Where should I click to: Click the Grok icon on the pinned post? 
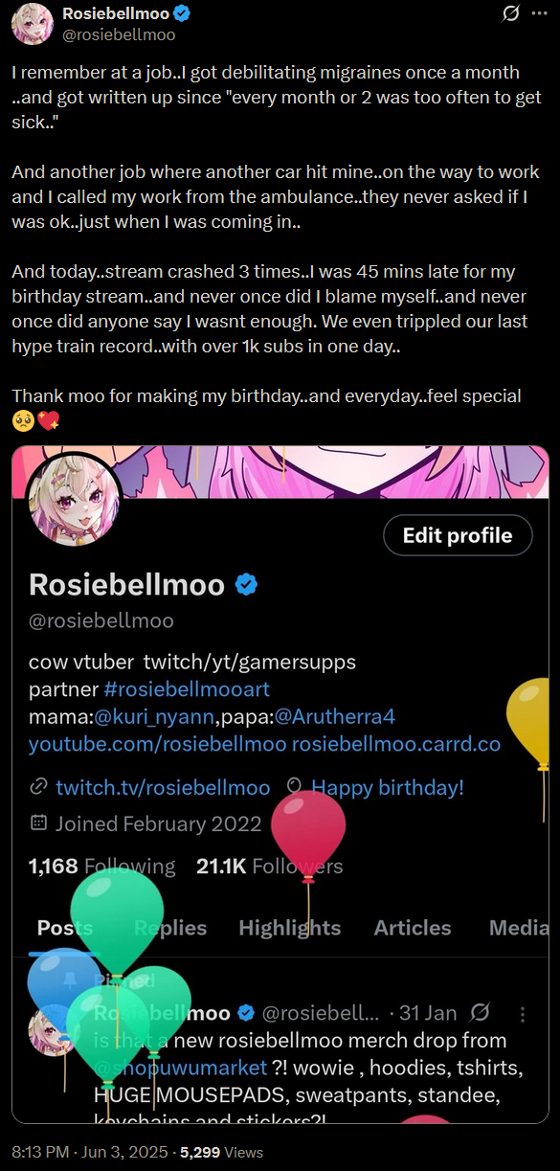click(482, 1012)
